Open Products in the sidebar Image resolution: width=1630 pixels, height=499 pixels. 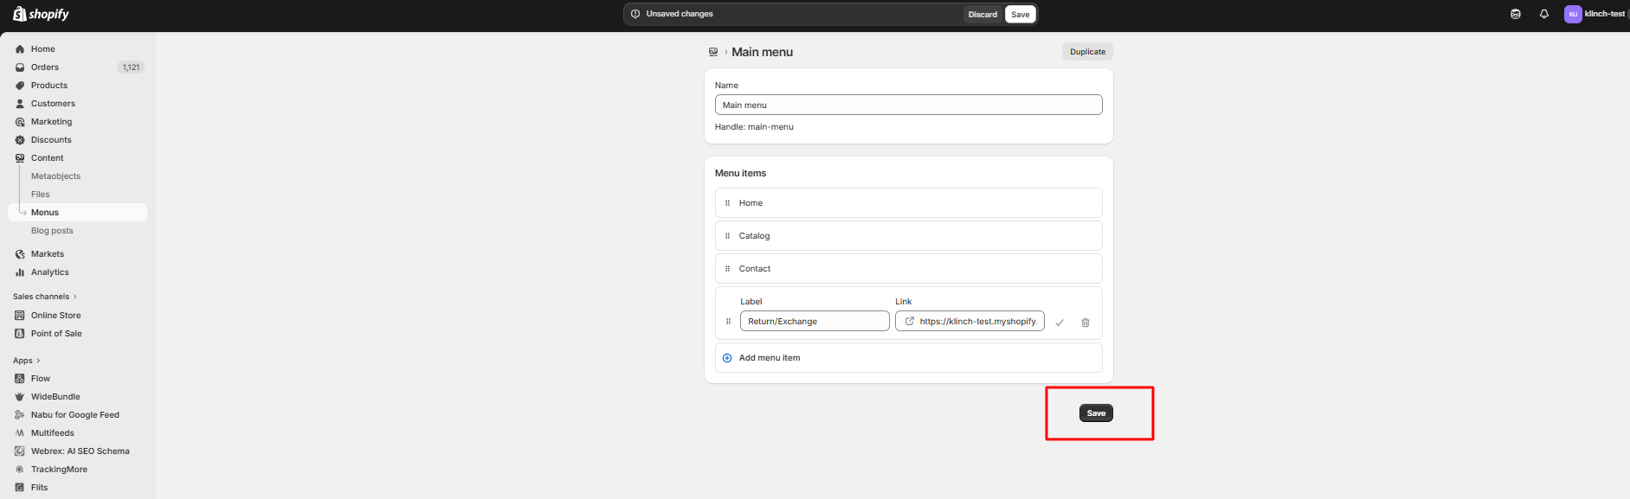pyautogui.click(x=49, y=86)
